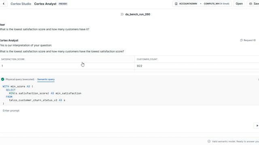Click the valid semantic model check icon
The width and height of the screenshot is (259, 145).
[209, 141]
